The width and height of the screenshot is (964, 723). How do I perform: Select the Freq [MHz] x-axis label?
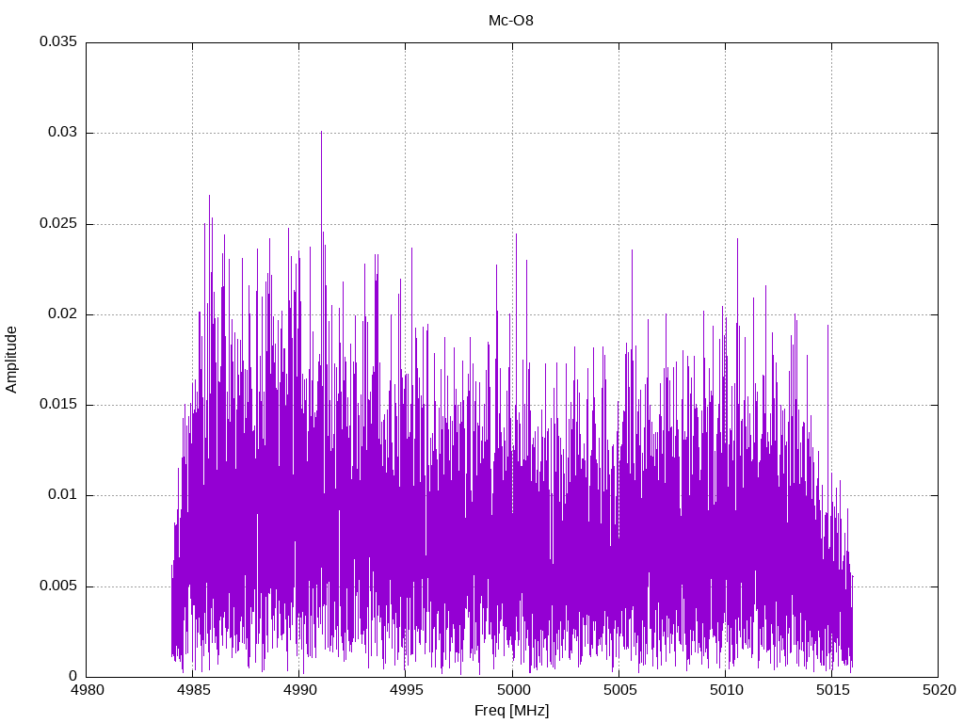coord(511,710)
